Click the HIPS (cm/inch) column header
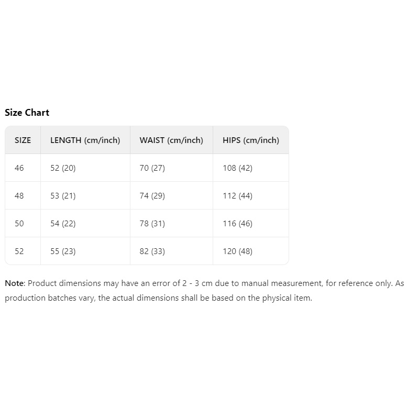The image size is (407, 407). (x=251, y=140)
